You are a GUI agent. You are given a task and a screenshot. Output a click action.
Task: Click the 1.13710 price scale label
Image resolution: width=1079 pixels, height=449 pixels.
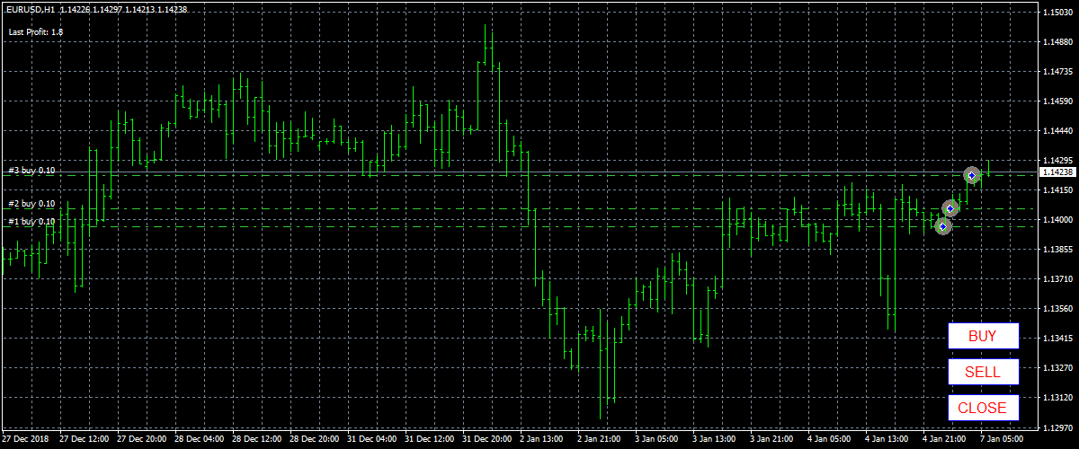tap(1057, 279)
